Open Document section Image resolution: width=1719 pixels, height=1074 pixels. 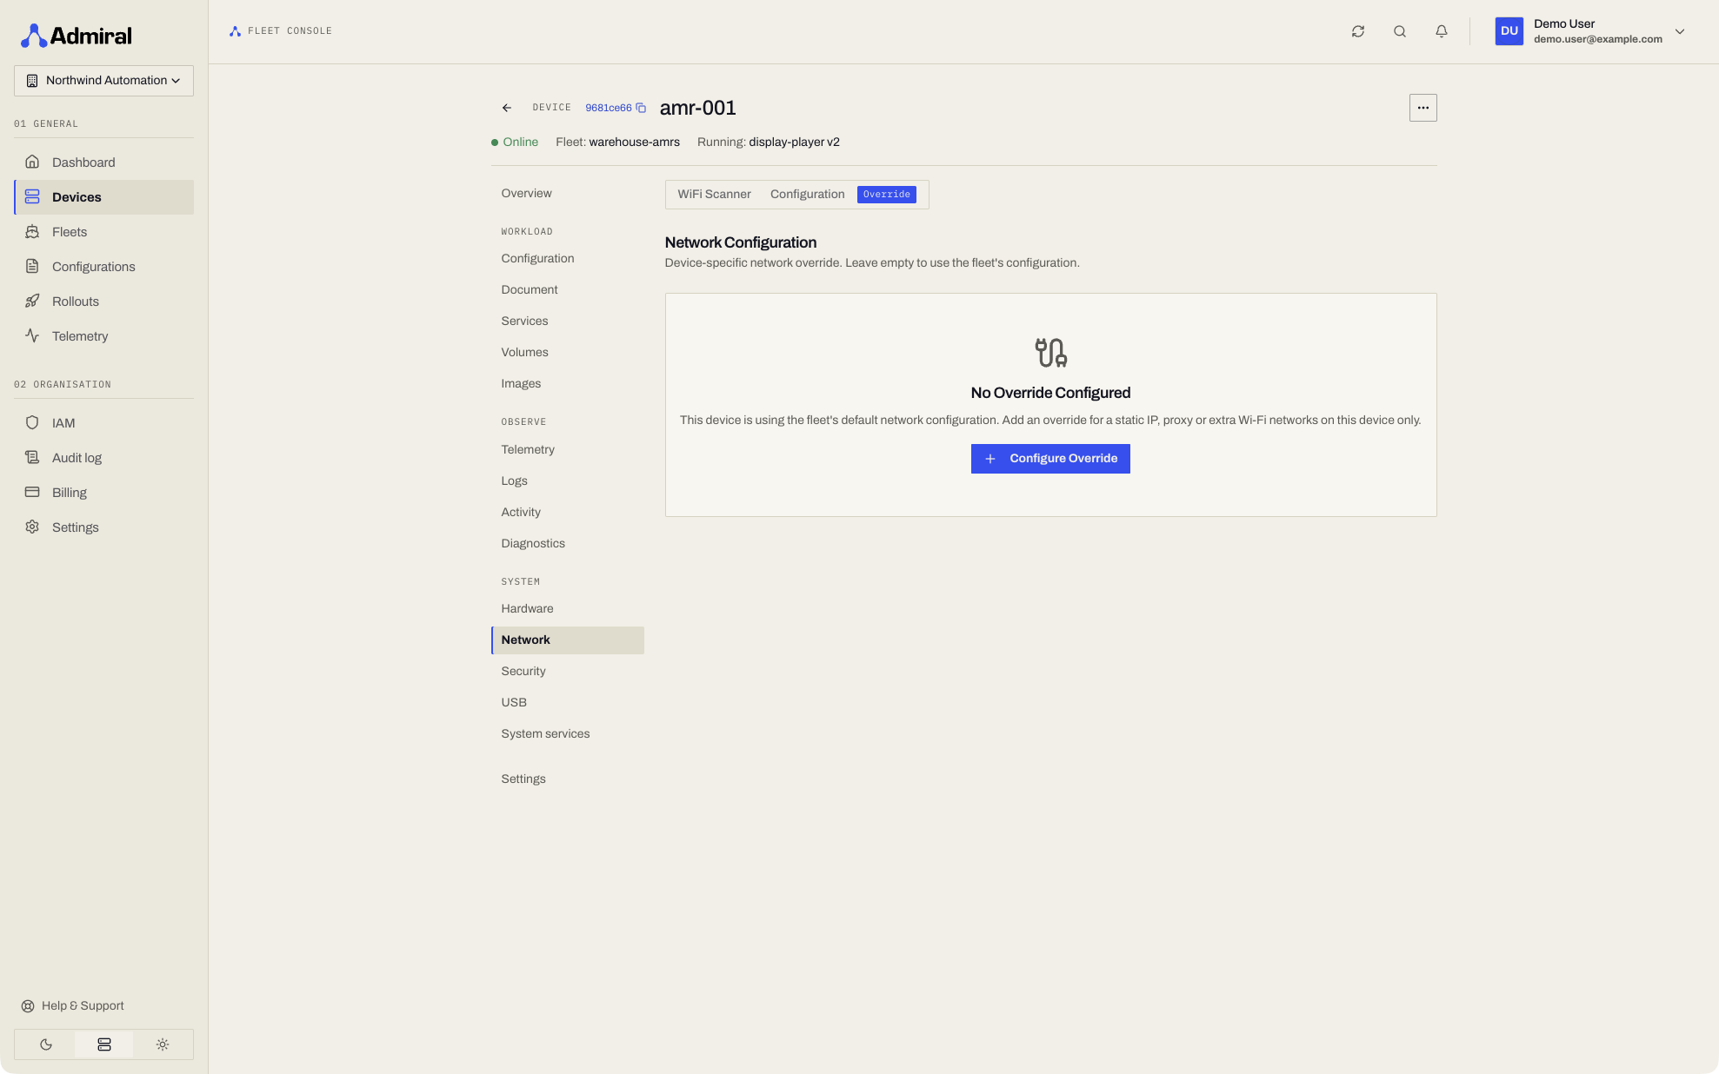[568, 290]
